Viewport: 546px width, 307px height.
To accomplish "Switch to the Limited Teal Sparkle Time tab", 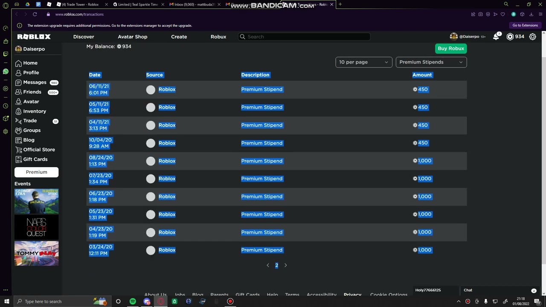I will (x=137, y=4).
